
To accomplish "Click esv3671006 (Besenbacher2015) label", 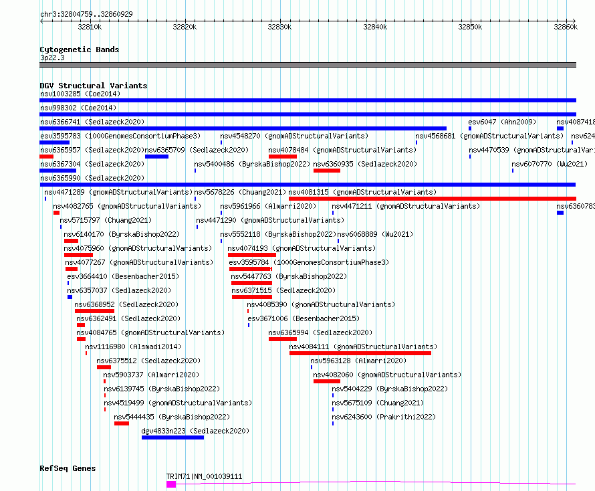I will (304, 318).
